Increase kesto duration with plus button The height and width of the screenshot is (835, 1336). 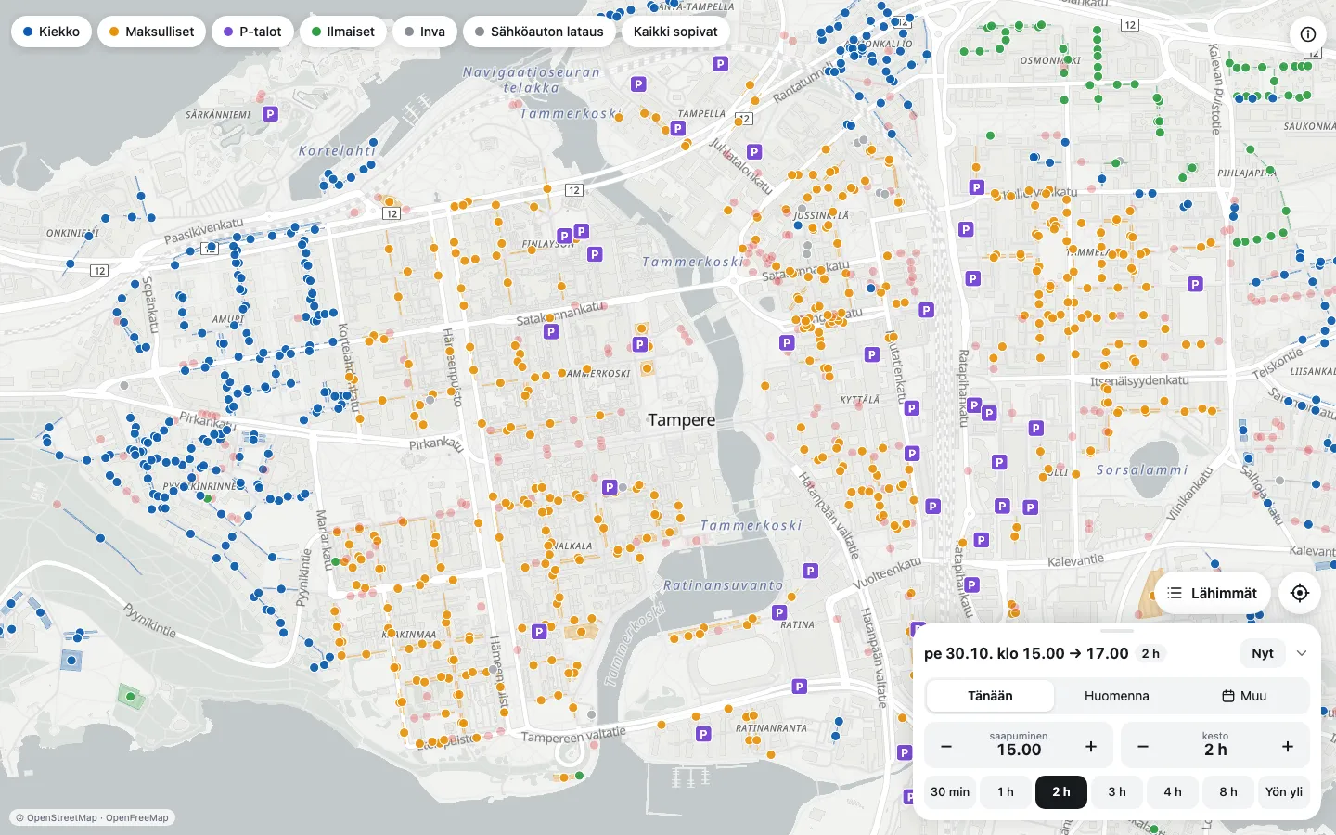coord(1288,747)
